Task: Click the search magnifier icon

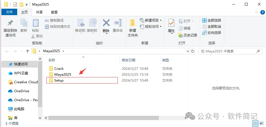Action: pyautogui.click(x=258, y=51)
